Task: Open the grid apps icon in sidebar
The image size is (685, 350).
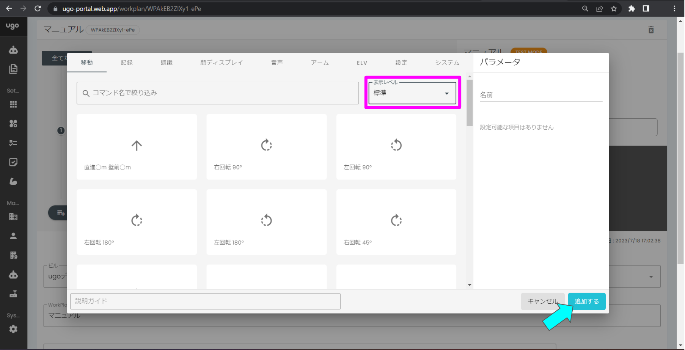Action: click(13, 104)
